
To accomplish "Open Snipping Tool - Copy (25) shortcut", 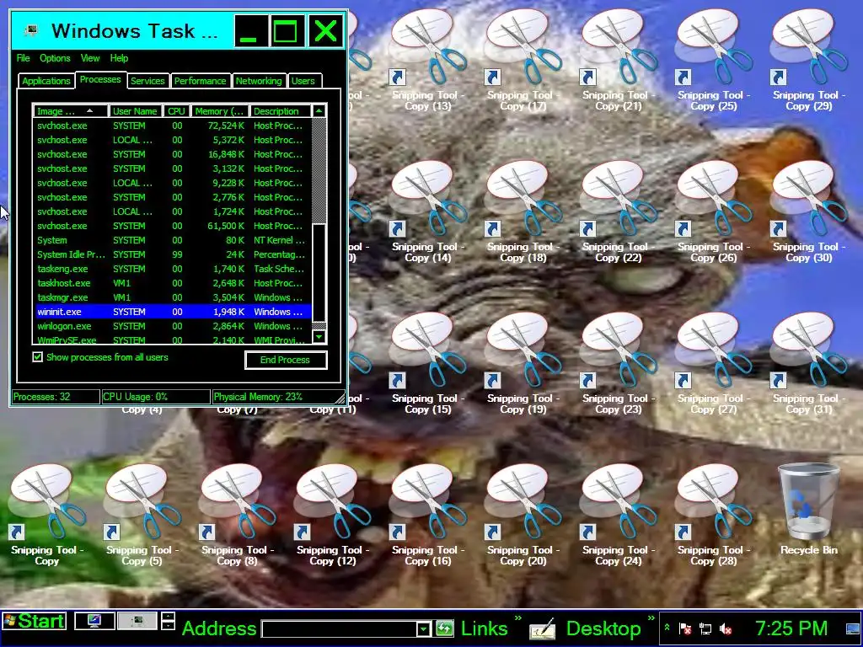I will pos(713,60).
